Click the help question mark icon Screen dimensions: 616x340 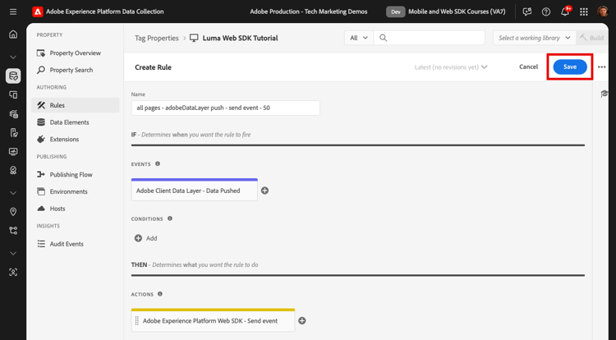pos(546,11)
